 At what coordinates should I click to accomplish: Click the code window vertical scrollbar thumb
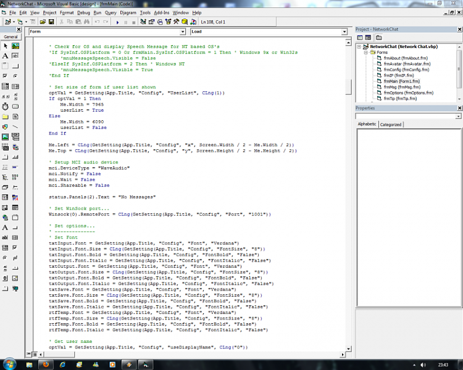tap(348, 87)
